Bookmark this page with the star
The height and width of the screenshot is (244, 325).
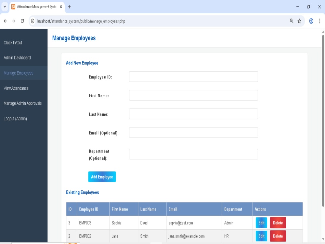tap(299, 21)
